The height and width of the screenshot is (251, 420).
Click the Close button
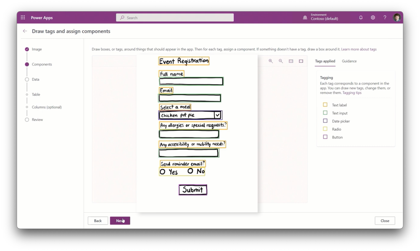click(x=385, y=221)
